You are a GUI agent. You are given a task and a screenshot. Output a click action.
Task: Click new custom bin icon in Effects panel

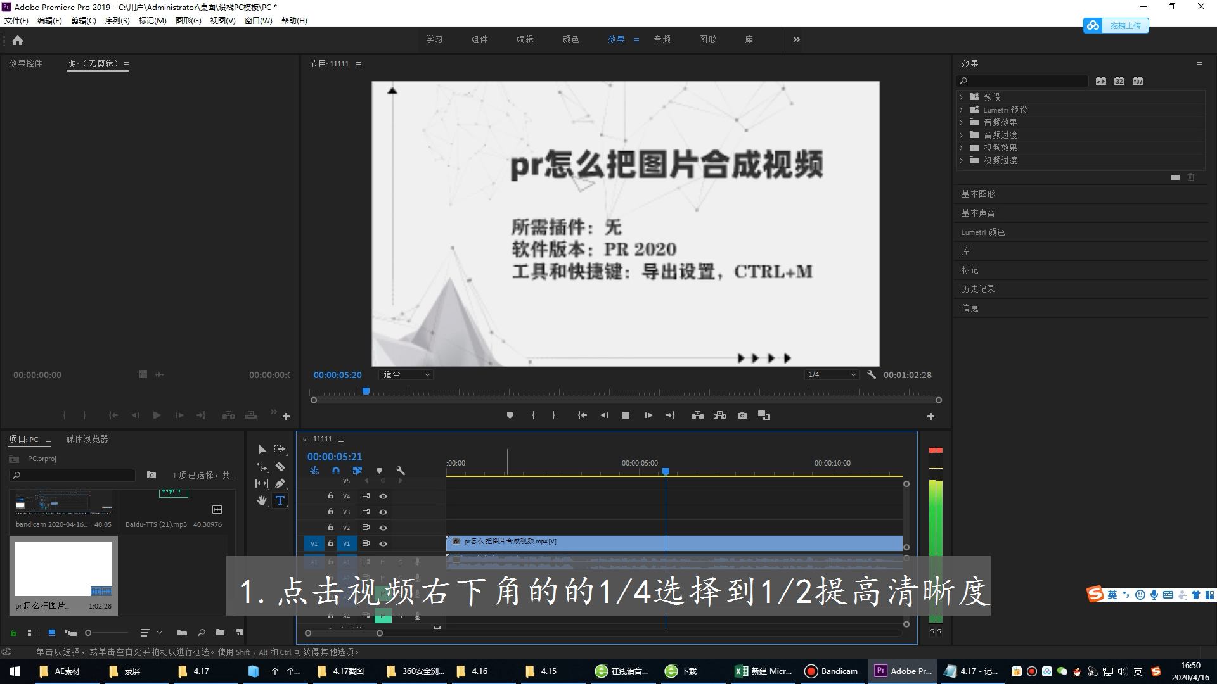point(1175,177)
